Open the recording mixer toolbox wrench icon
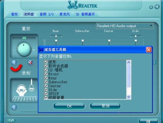This screenshot has width=163, height=123. click(14, 107)
